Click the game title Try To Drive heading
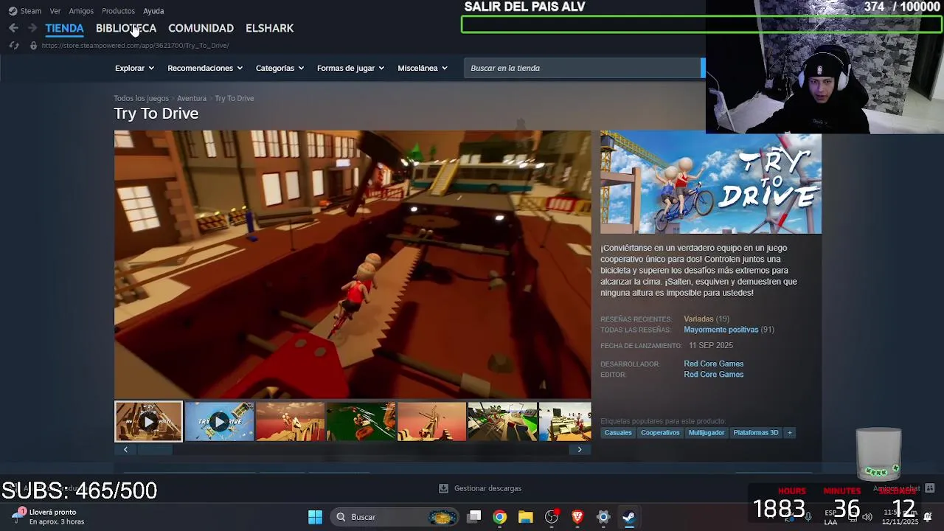 click(x=156, y=114)
